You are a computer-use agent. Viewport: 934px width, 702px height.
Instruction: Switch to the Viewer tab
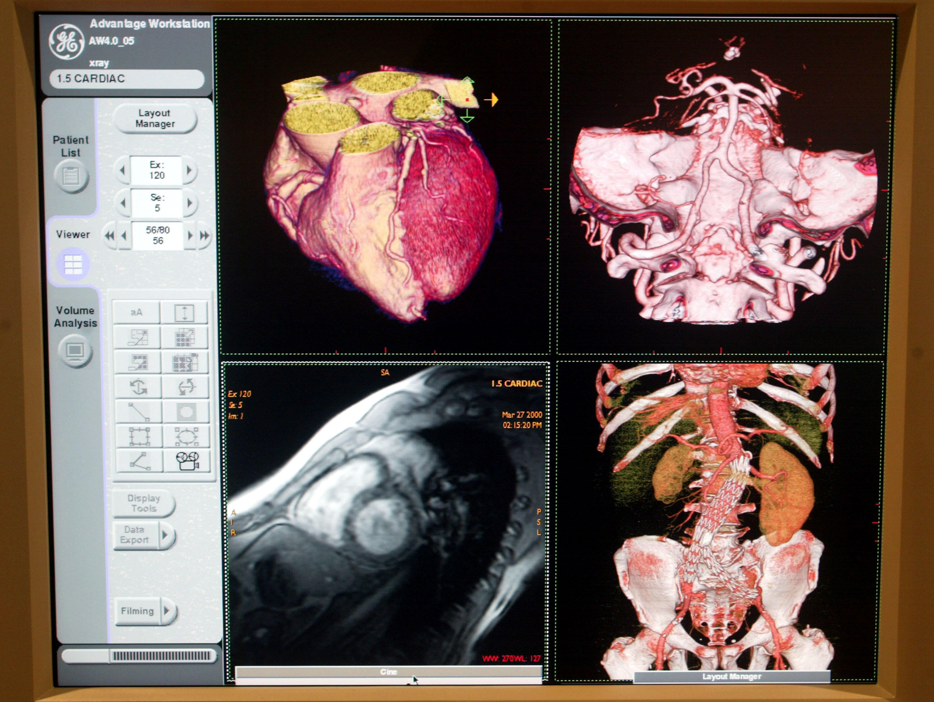click(x=73, y=235)
